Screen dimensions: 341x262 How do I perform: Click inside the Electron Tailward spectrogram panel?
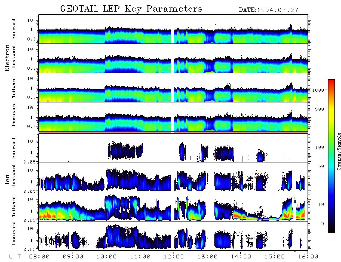(173, 88)
